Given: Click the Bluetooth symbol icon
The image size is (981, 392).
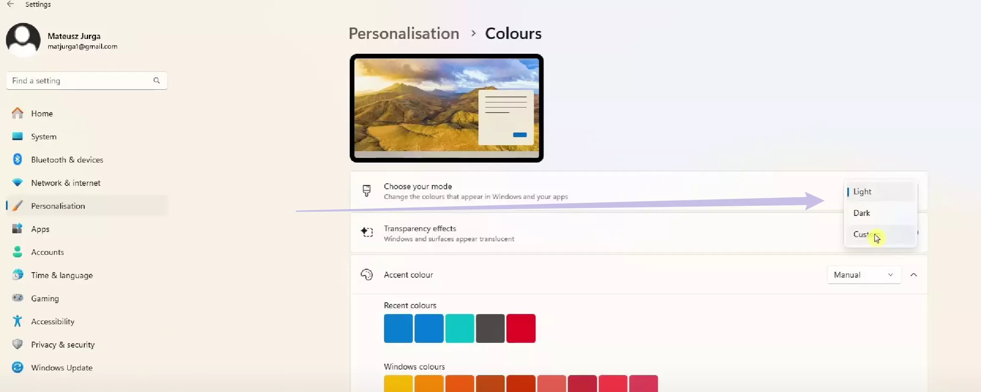Looking at the screenshot, I should pos(17,159).
